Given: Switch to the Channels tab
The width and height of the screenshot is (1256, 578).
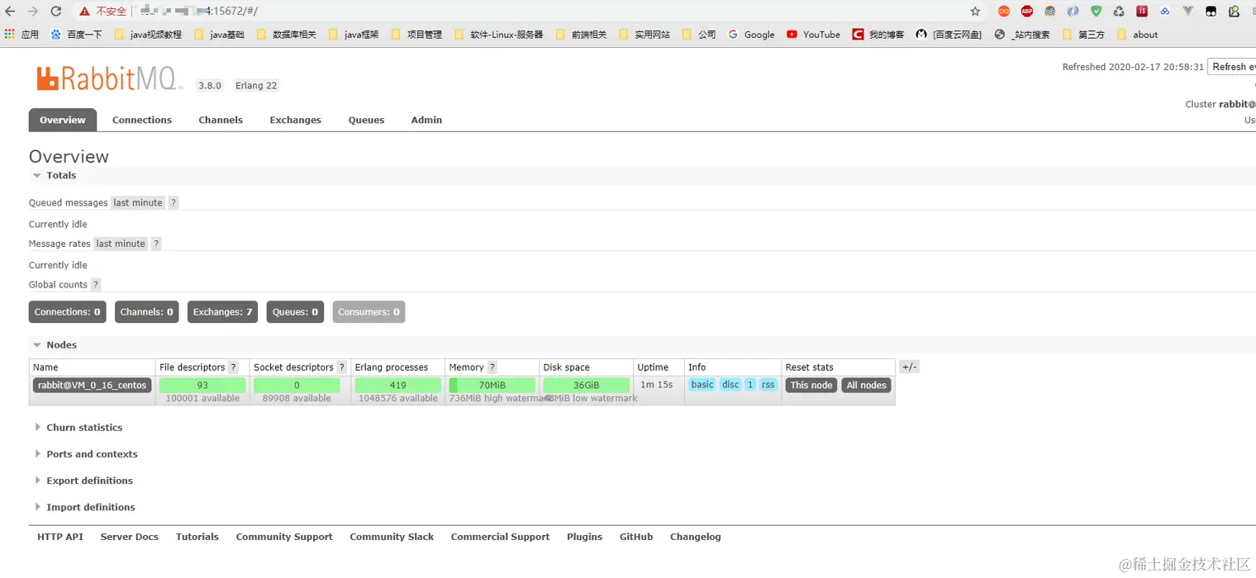Looking at the screenshot, I should pyautogui.click(x=221, y=120).
